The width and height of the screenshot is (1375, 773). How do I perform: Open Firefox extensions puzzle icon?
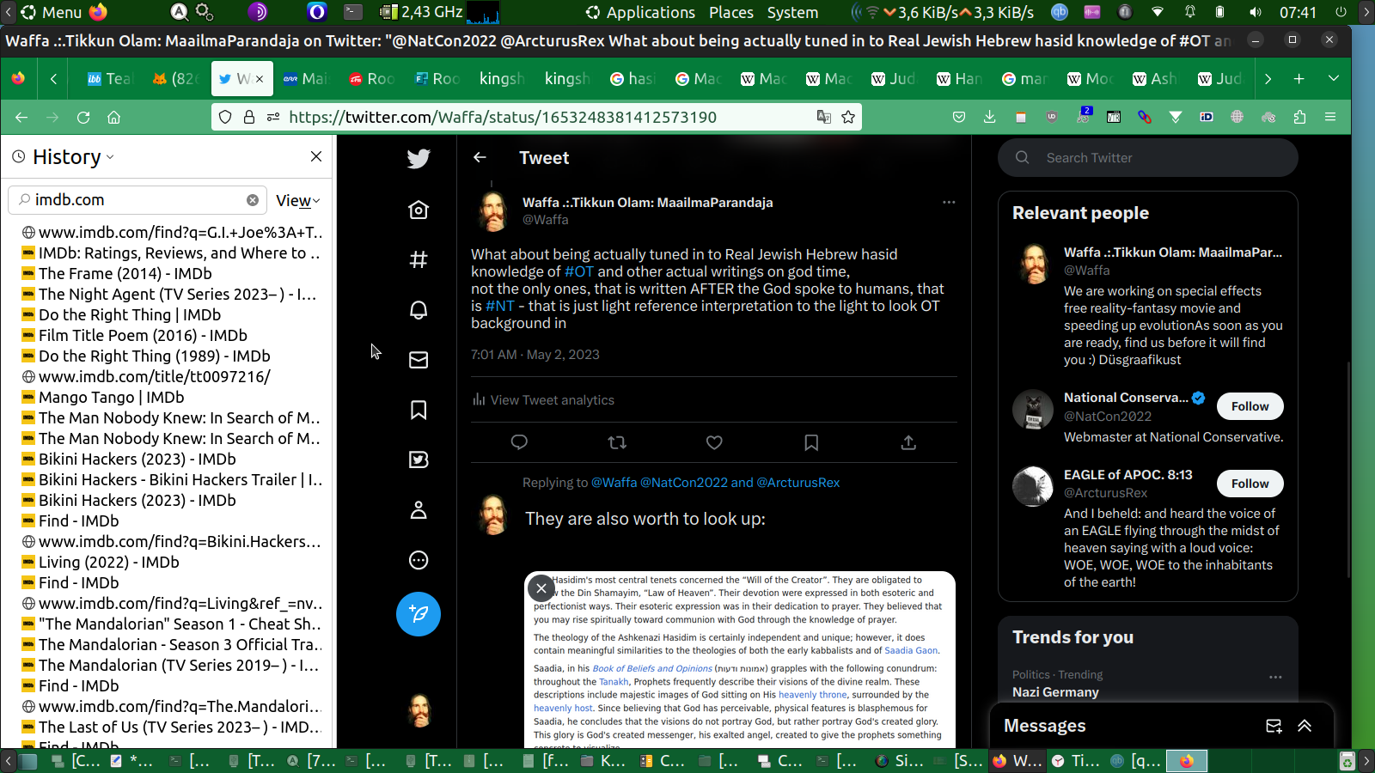[x=1299, y=117]
